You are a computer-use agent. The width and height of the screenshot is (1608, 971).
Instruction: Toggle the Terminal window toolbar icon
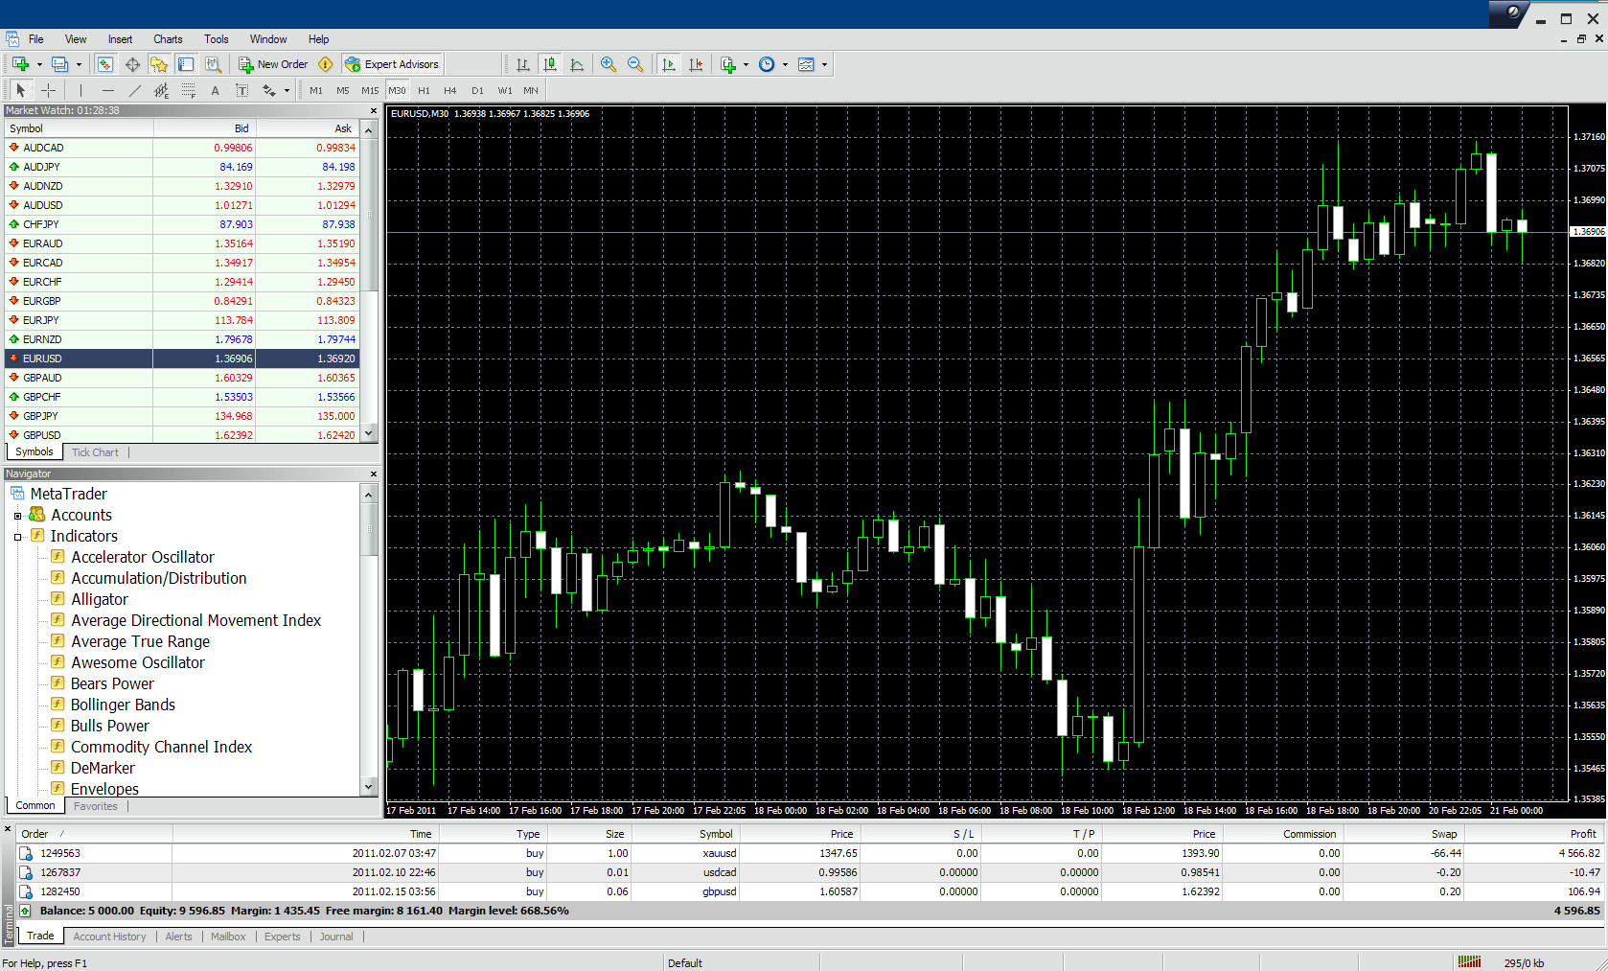[x=186, y=64]
